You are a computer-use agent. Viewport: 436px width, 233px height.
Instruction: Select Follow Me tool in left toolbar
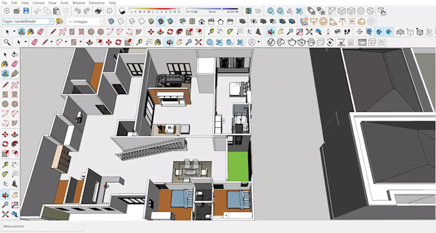(15, 144)
